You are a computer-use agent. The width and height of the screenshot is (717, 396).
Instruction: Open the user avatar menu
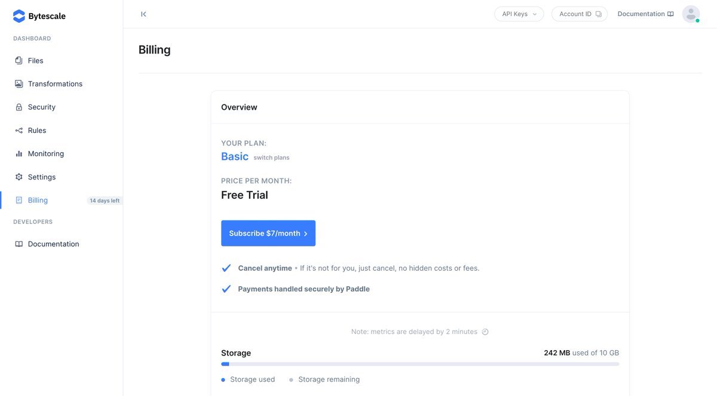point(691,14)
